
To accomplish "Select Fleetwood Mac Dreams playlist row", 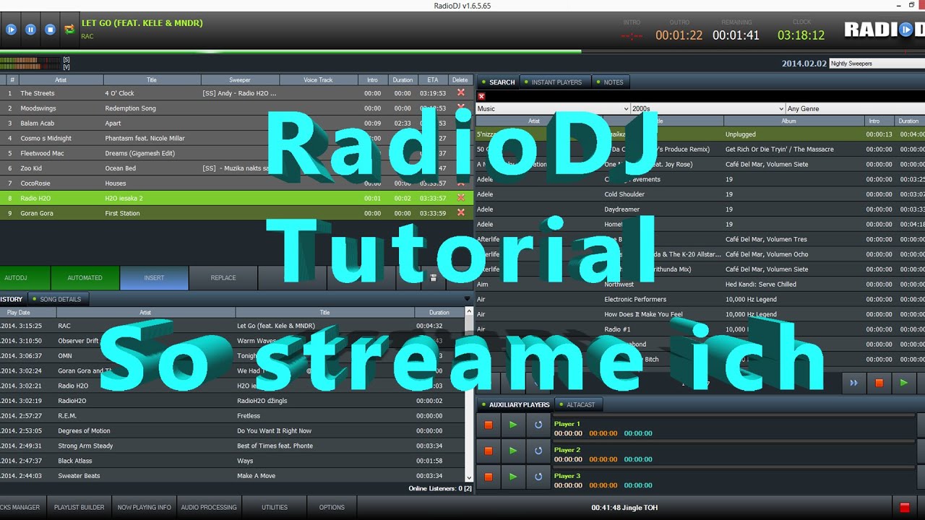I will tap(236, 153).
